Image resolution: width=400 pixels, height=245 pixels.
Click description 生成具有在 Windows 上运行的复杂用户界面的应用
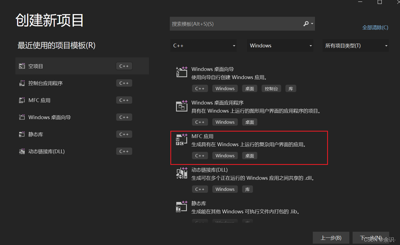249,145
